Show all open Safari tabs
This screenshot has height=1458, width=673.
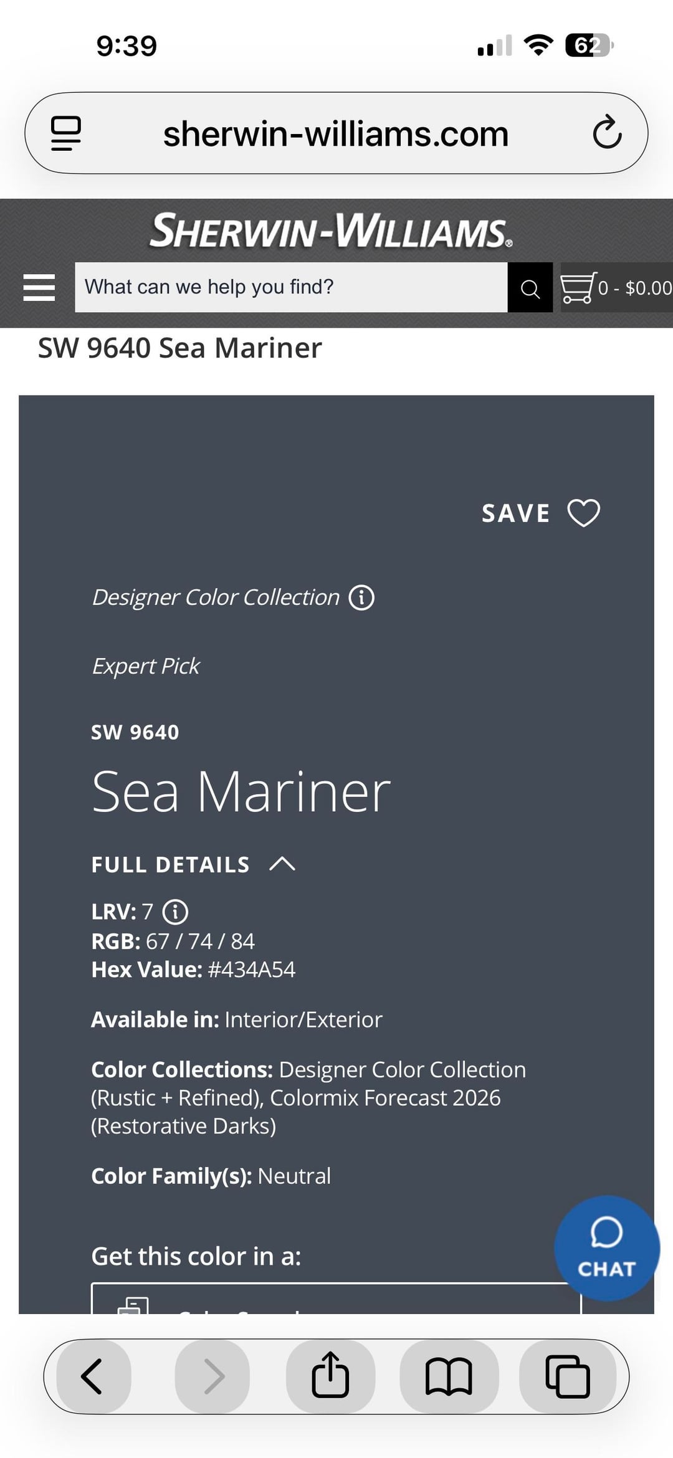tap(567, 1376)
